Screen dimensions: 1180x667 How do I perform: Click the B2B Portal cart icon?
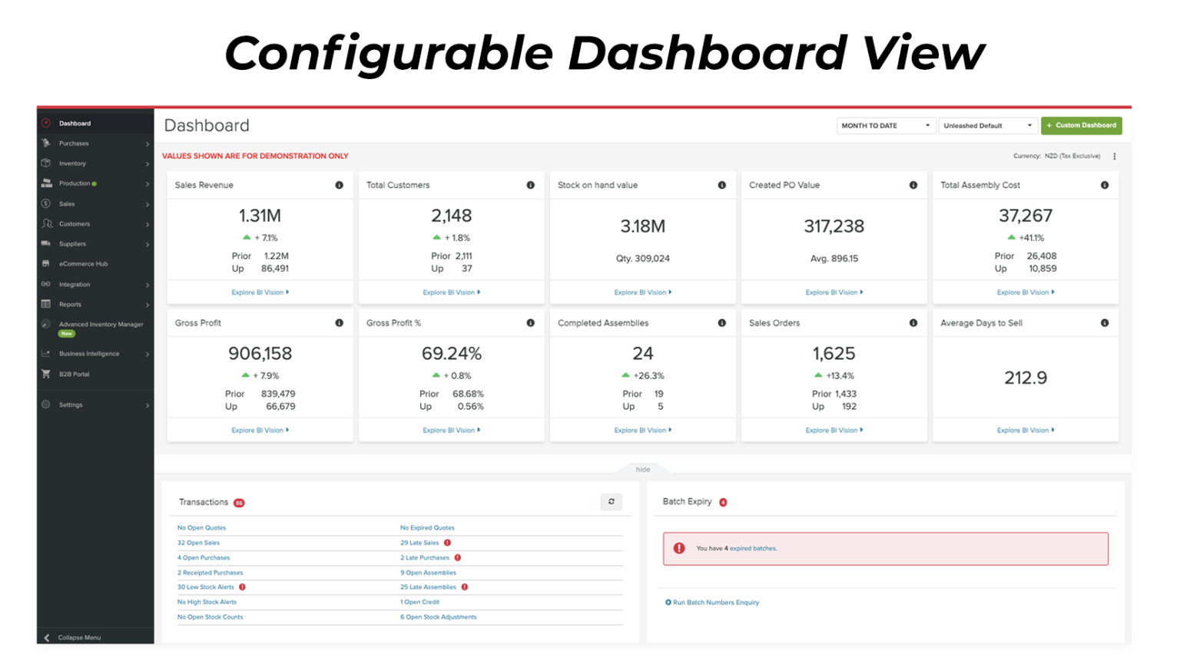(x=46, y=375)
